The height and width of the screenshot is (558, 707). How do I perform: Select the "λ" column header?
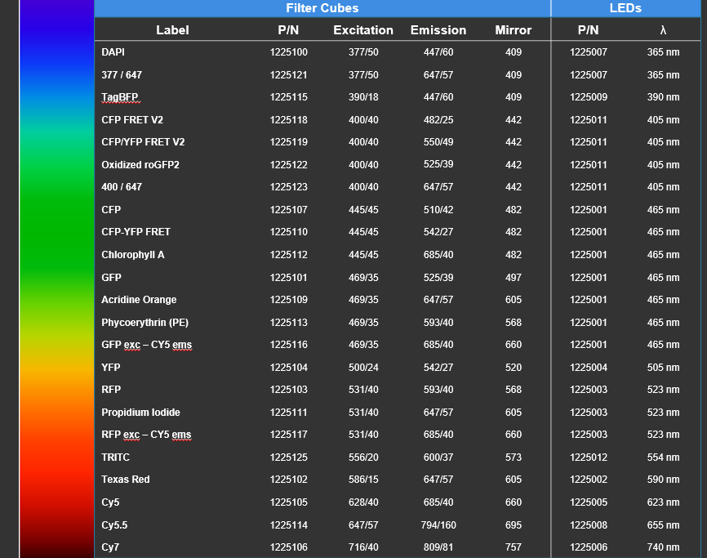663,30
